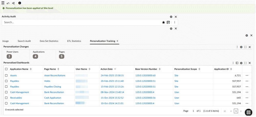Check the 08-Nov-2024 Cash Management row checkbox

(x=6, y=92)
